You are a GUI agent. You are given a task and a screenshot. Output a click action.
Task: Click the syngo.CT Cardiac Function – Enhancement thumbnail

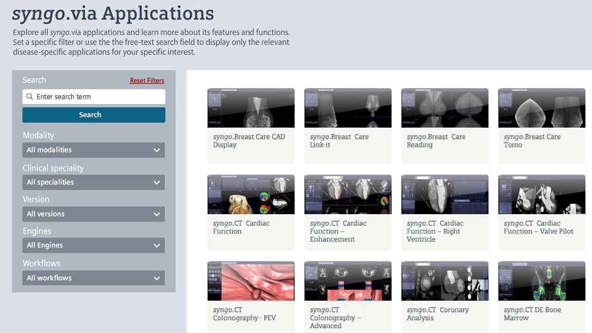[347, 194]
